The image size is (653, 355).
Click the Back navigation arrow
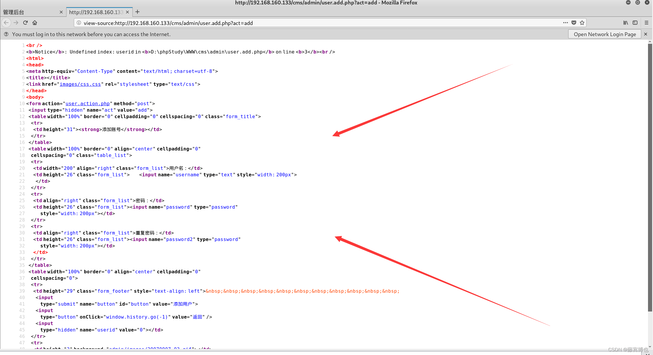coord(6,23)
